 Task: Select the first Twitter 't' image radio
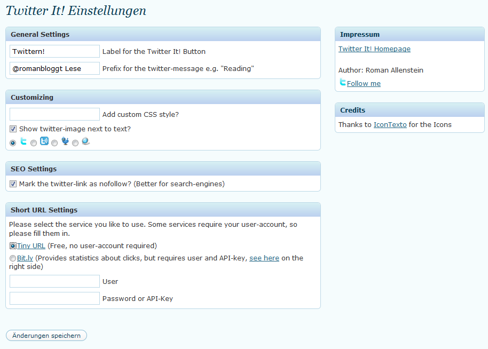[13, 143]
